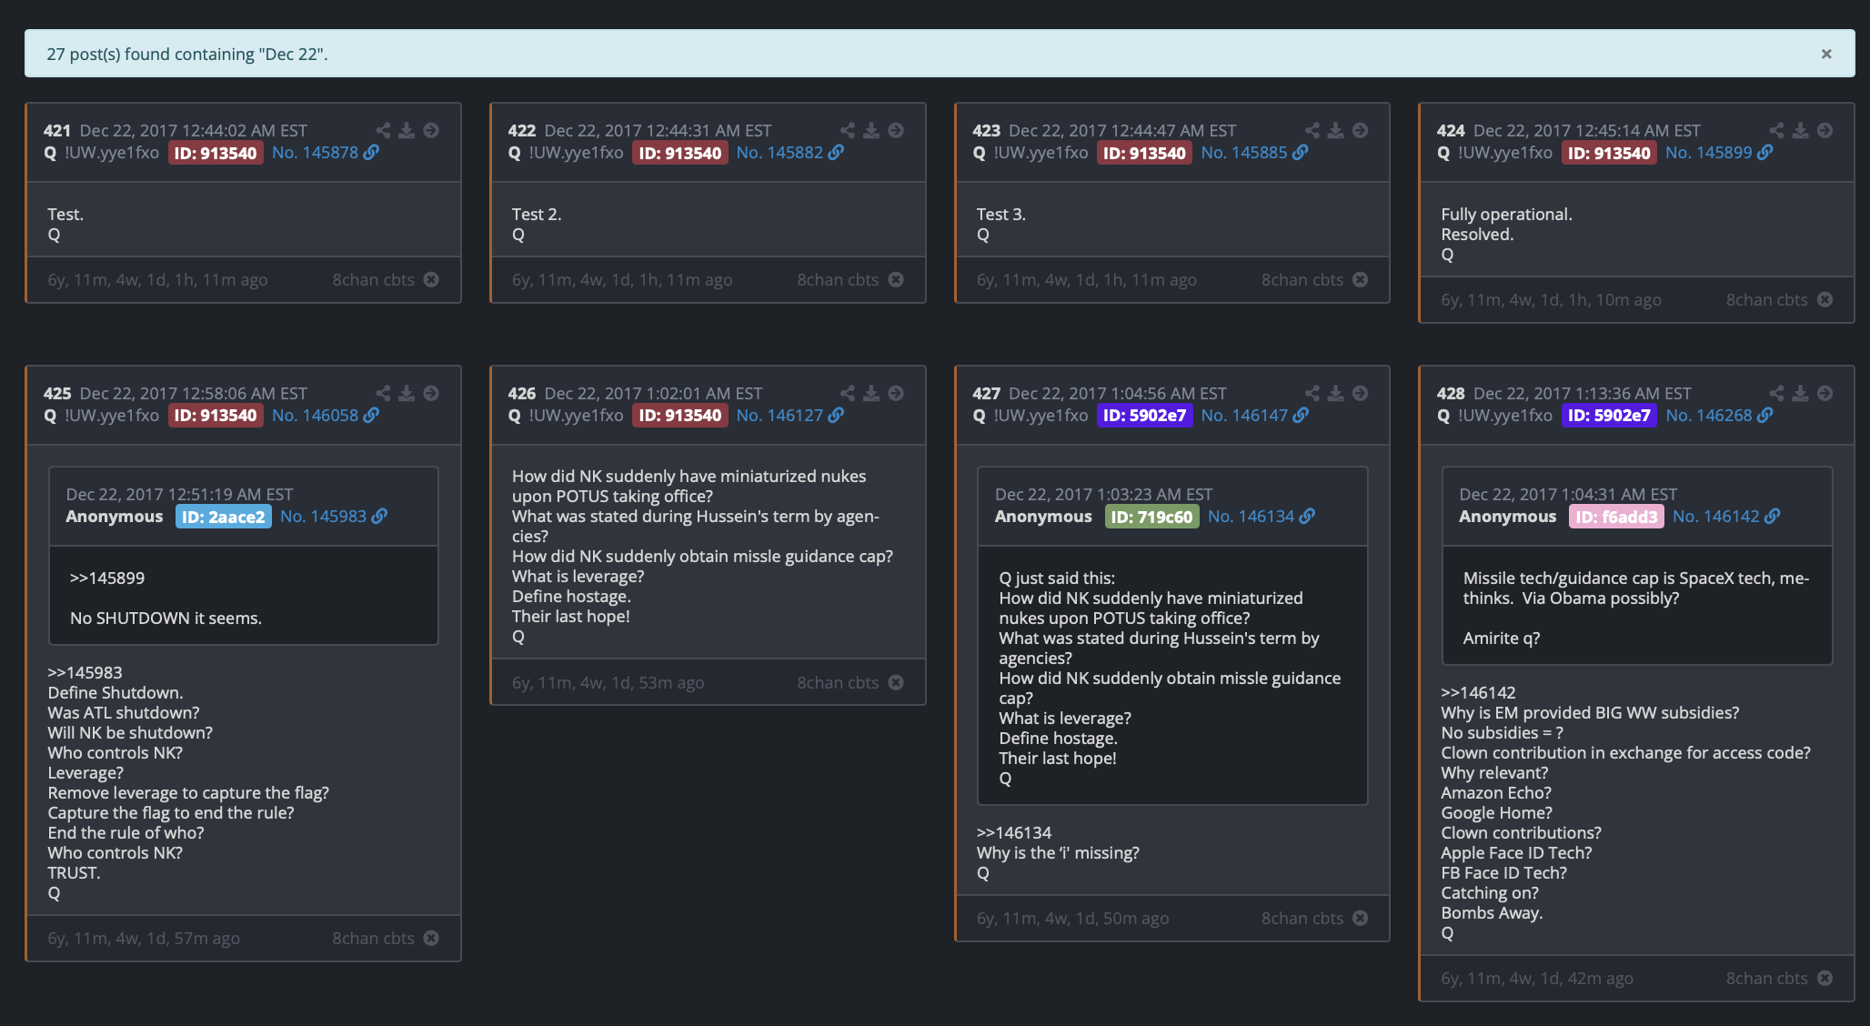Click 8chan cbts circle icon on post 424
This screenshot has height=1026, width=1870.
click(1825, 300)
